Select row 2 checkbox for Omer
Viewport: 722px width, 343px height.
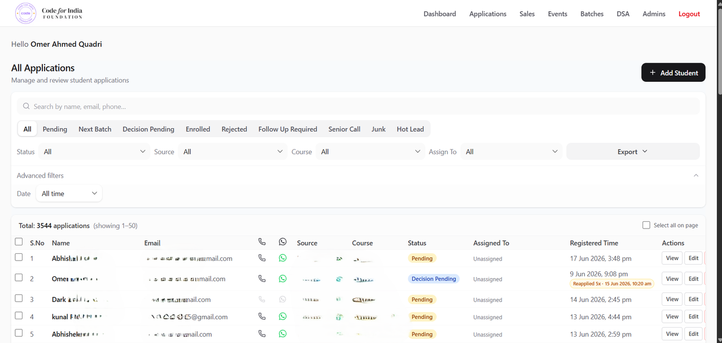coord(19,278)
